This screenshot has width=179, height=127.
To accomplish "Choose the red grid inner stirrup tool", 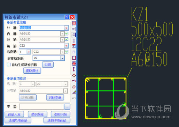I will coord(74,63).
